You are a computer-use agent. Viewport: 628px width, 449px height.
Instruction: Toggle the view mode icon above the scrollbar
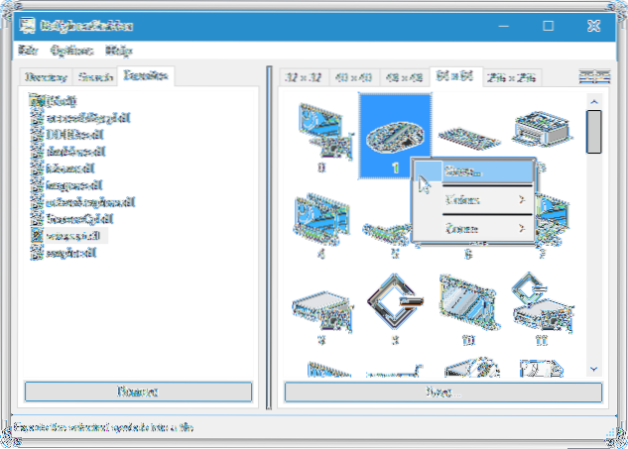(x=593, y=77)
